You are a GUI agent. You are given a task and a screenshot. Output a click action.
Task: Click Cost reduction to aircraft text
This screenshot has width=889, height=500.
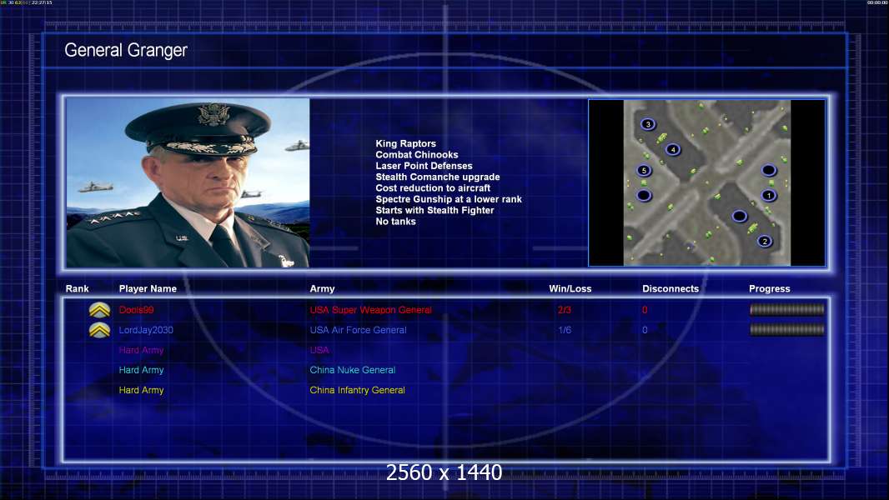433,188
